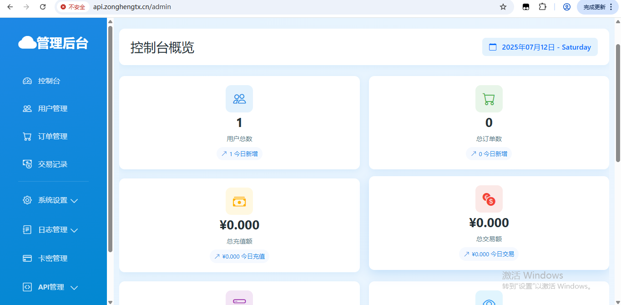621x305 pixels.
Task: Open the browser profile avatar icon
Action: point(567,7)
